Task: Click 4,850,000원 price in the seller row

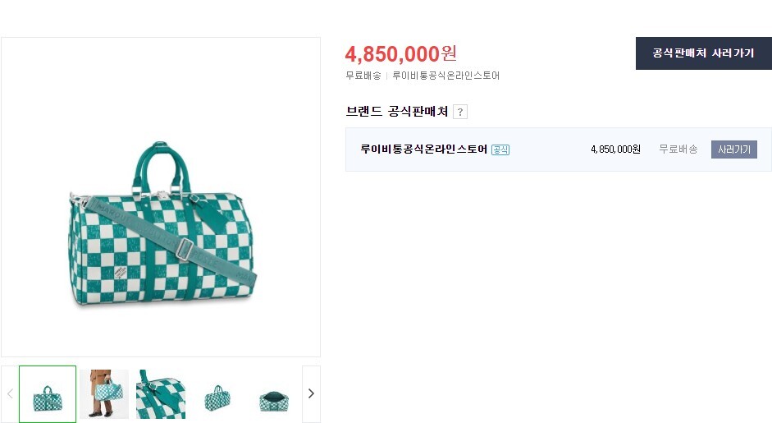Action: (x=614, y=149)
